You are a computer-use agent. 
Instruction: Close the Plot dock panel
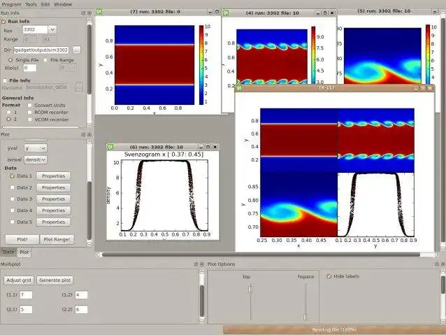[89, 134]
